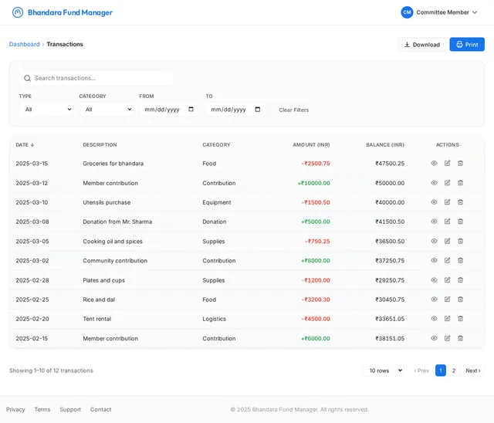Expand the Committee Member account menu

coord(475,12)
